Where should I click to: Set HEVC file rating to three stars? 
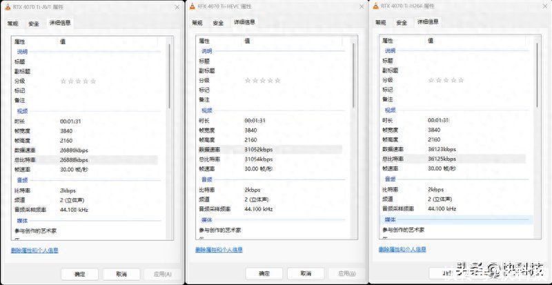pyautogui.click(x=263, y=81)
